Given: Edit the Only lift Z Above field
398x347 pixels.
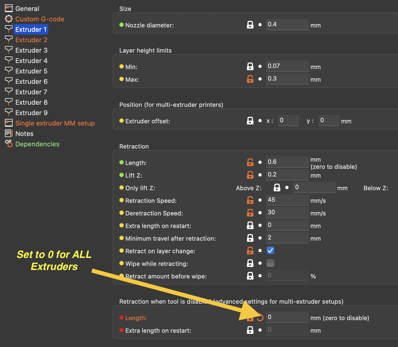Looking at the screenshot, I should pyautogui.click(x=315, y=187).
